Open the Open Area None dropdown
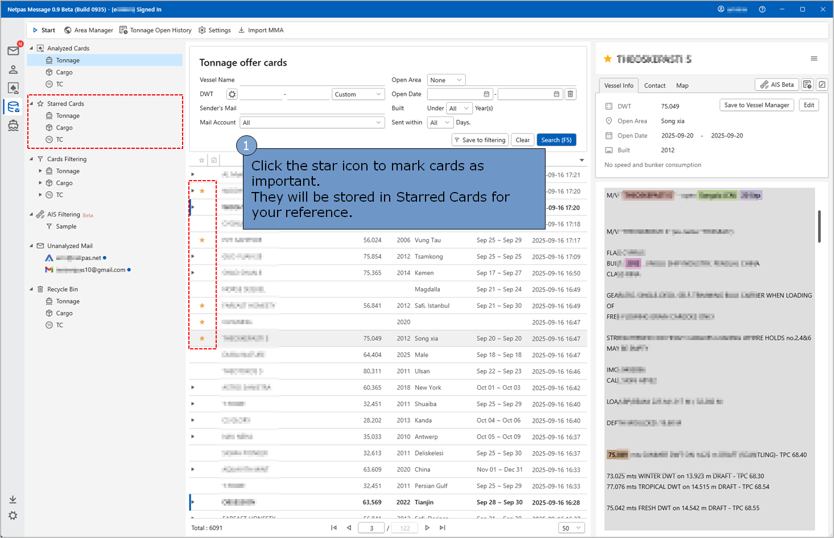The width and height of the screenshot is (834, 538). click(x=447, y=80)
